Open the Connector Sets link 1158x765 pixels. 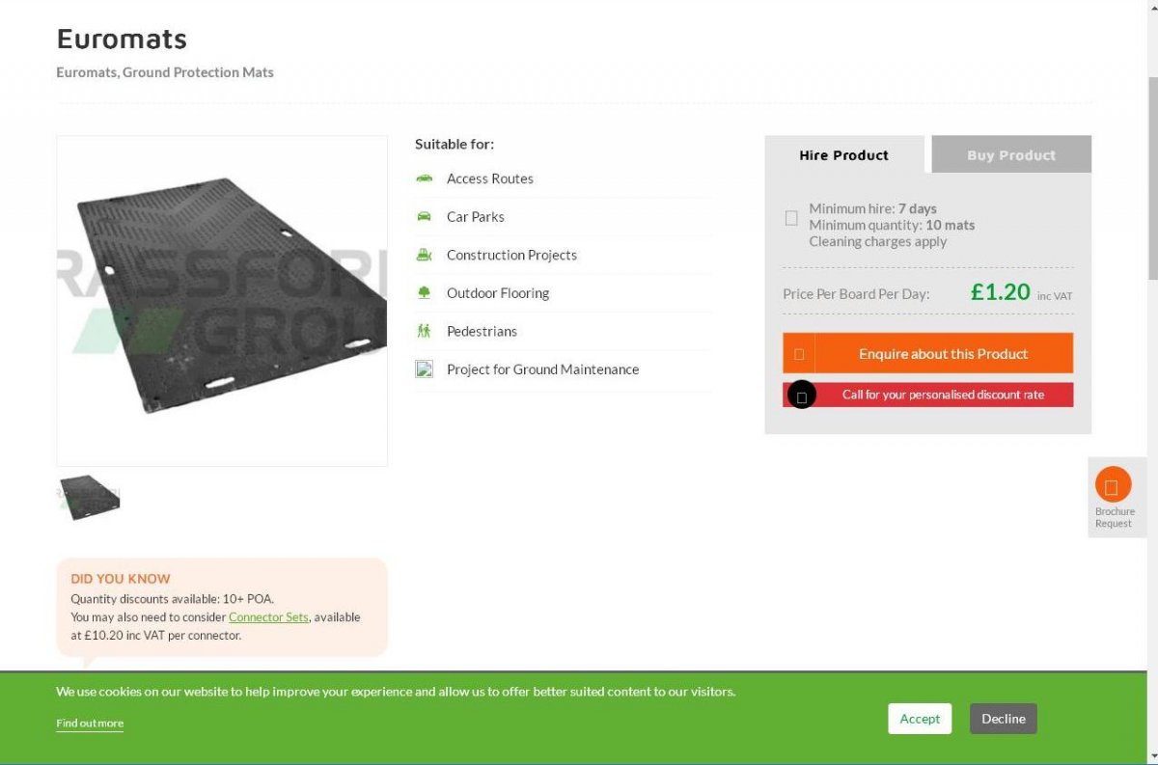pyautogui.click(x=268, y=616)
